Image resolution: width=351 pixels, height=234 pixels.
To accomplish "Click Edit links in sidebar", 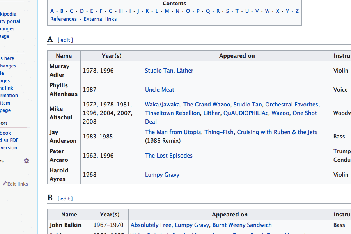I will click(x=18, y=184).
